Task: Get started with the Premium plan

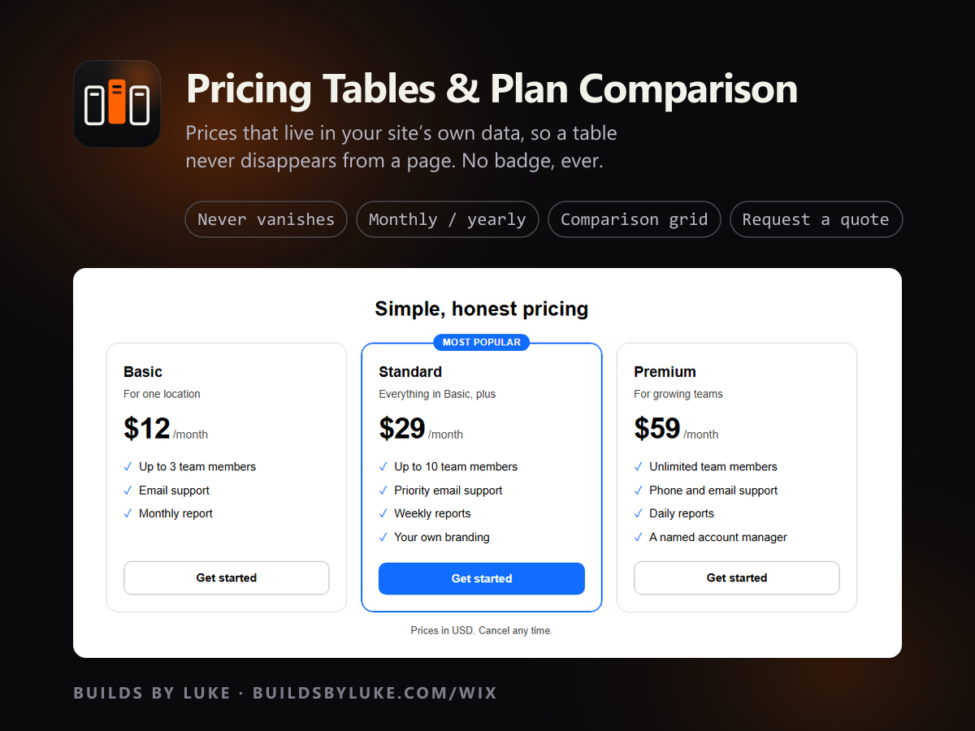Action: click(x=737, y=578)
